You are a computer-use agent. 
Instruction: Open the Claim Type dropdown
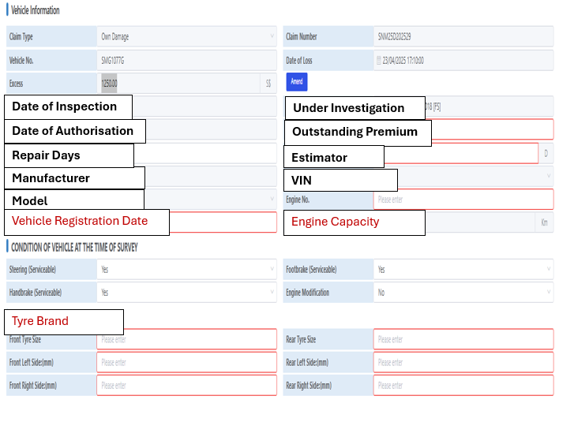coord(186,36)
